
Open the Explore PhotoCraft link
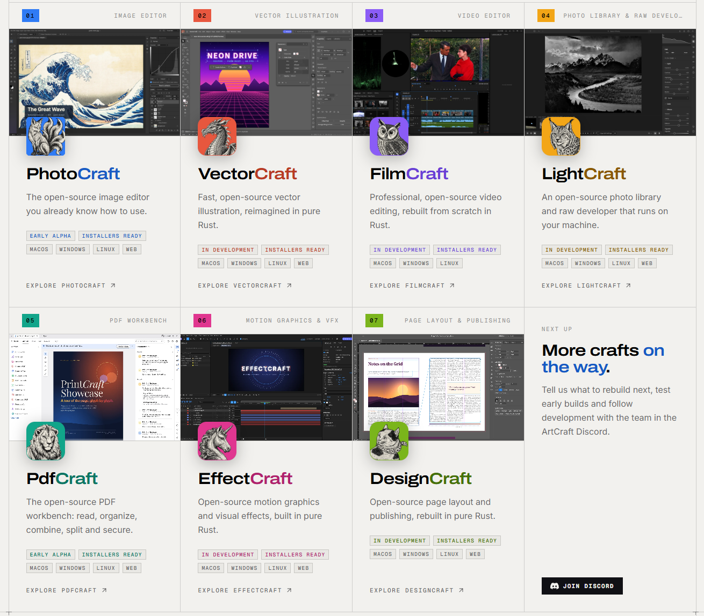71,285
